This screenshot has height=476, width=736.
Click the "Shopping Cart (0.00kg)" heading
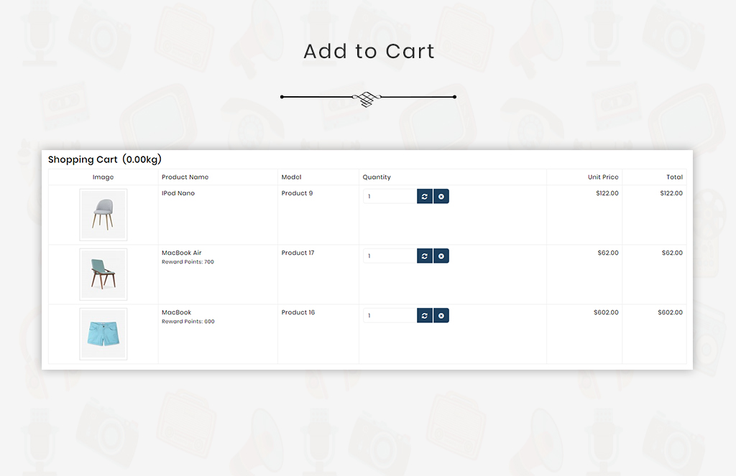click(105, 159)
